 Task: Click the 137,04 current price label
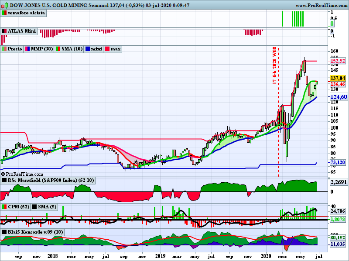[338, 78]
